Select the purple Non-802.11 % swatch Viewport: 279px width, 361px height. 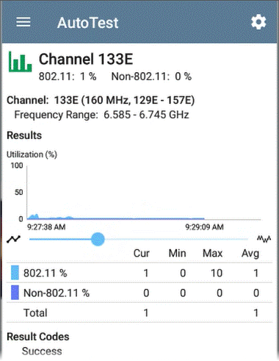[x=15, y=293]
